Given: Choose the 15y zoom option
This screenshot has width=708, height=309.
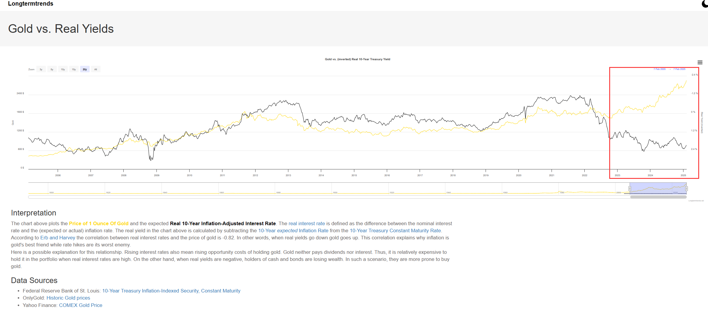Looking at the screenshot, I should pyautogui.click(x=74, y=69).
